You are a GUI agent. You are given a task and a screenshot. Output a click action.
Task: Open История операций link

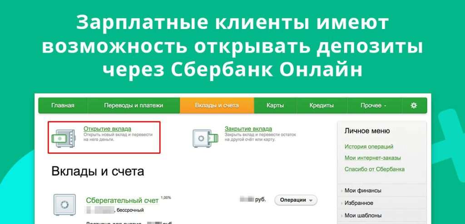pyautogui.click(x=369, y=146)
